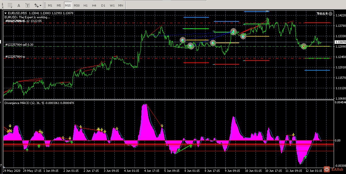Click the highest trade marker circle near 9 Jun
The width and height of the screenshot is (346, 174).
click(234, 31)
